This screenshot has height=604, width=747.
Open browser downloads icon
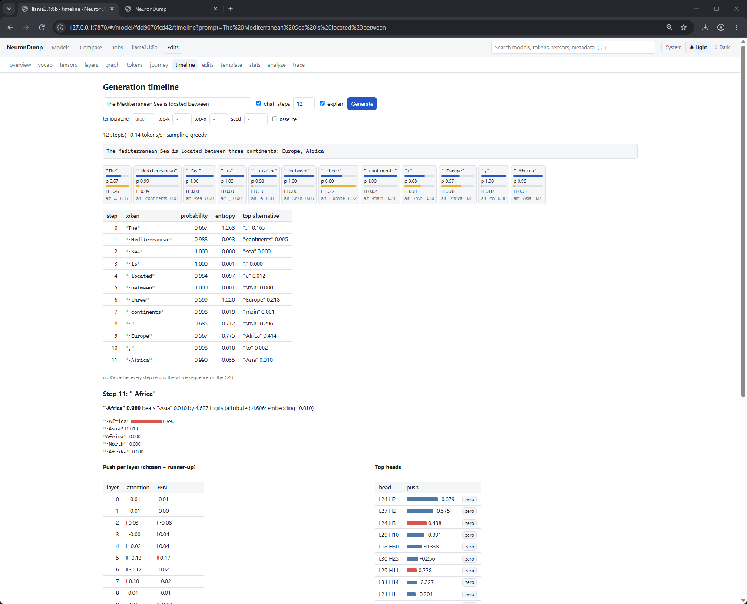pyautogui.click(x=705, y=27)
